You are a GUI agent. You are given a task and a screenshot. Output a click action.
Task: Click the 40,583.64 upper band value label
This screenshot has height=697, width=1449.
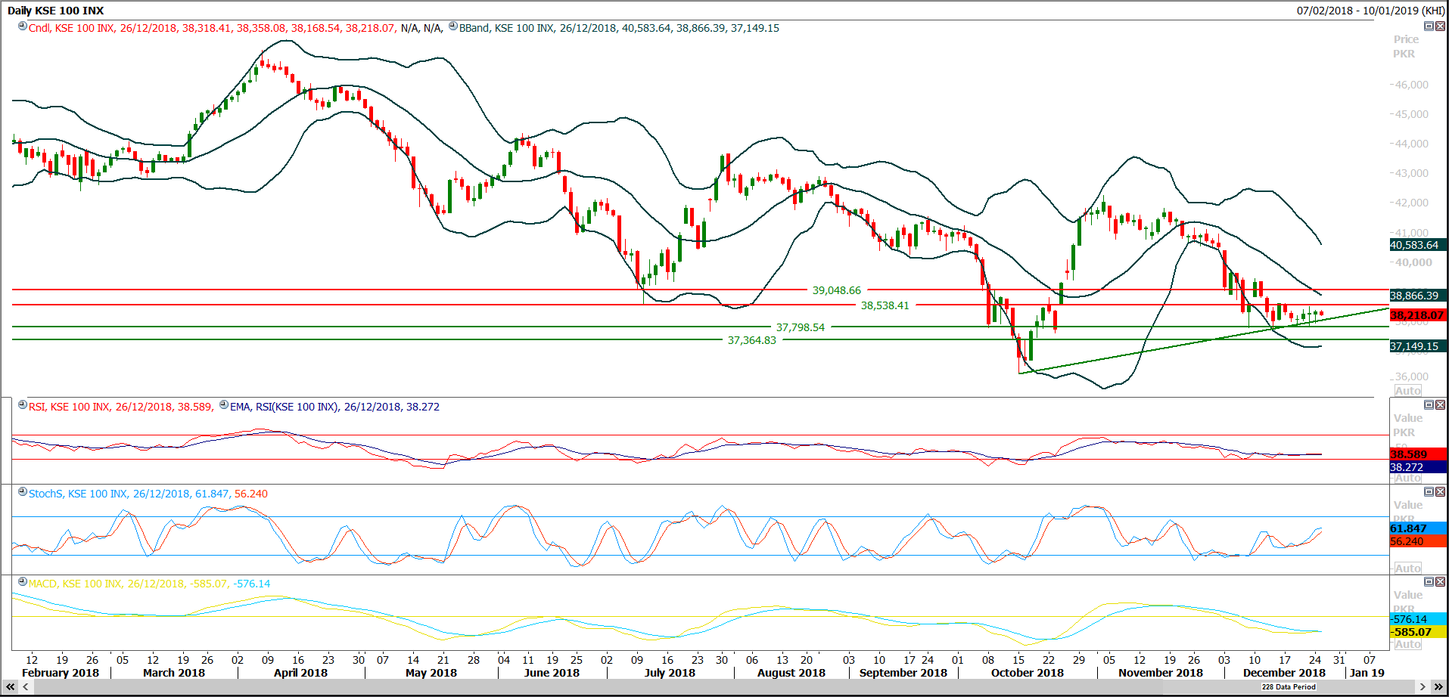1419,244
